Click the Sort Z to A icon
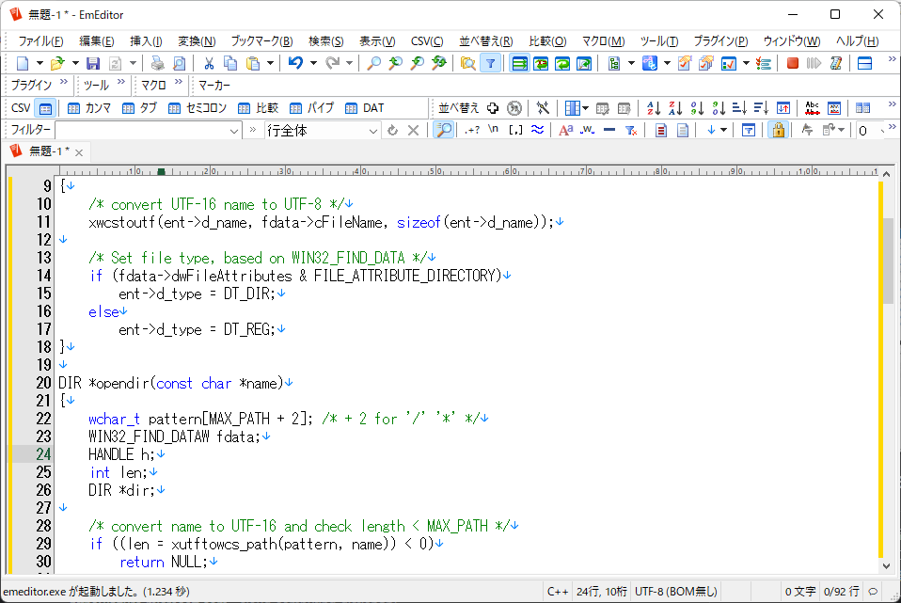901x603 pixels. (x=675, y=108)
